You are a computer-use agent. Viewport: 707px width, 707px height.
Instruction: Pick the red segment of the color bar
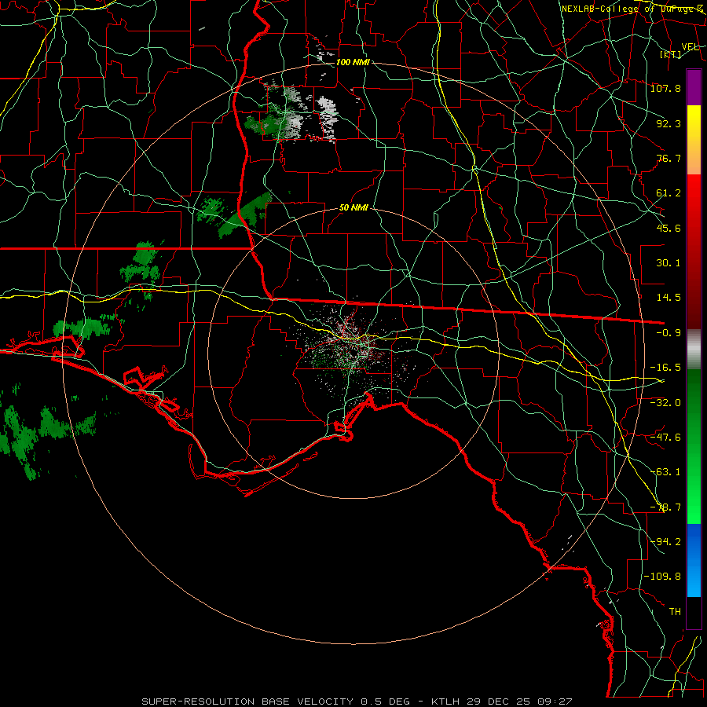(694, 251)
